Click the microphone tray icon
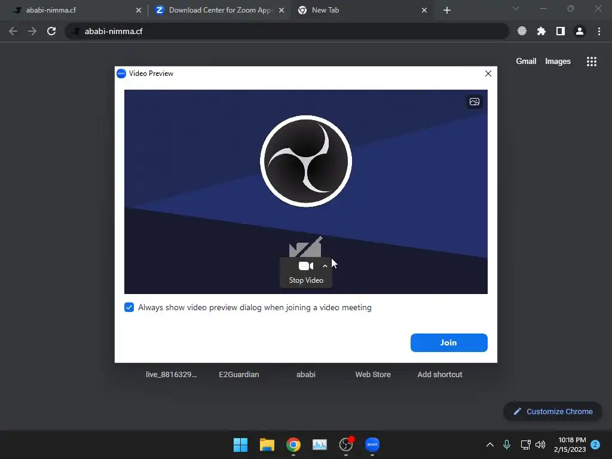 tap(507, 445)
